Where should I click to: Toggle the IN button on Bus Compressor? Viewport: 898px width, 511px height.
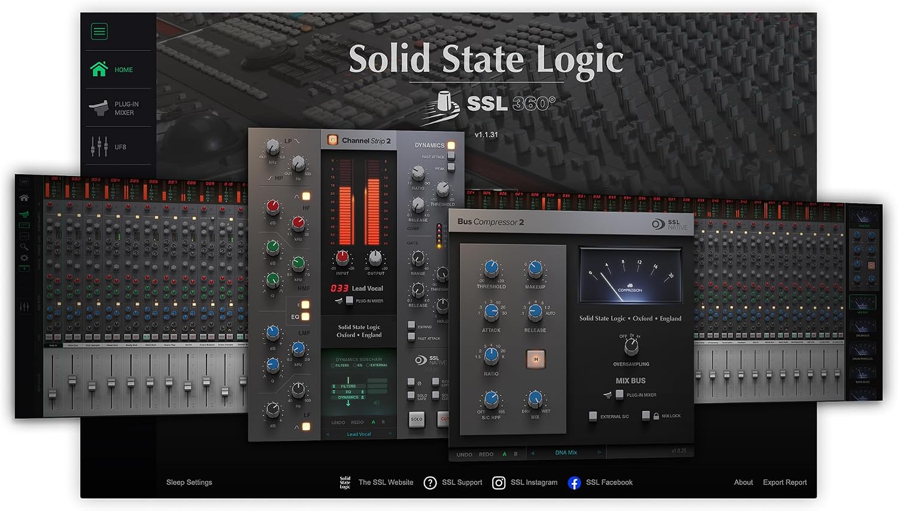point(535,359)
